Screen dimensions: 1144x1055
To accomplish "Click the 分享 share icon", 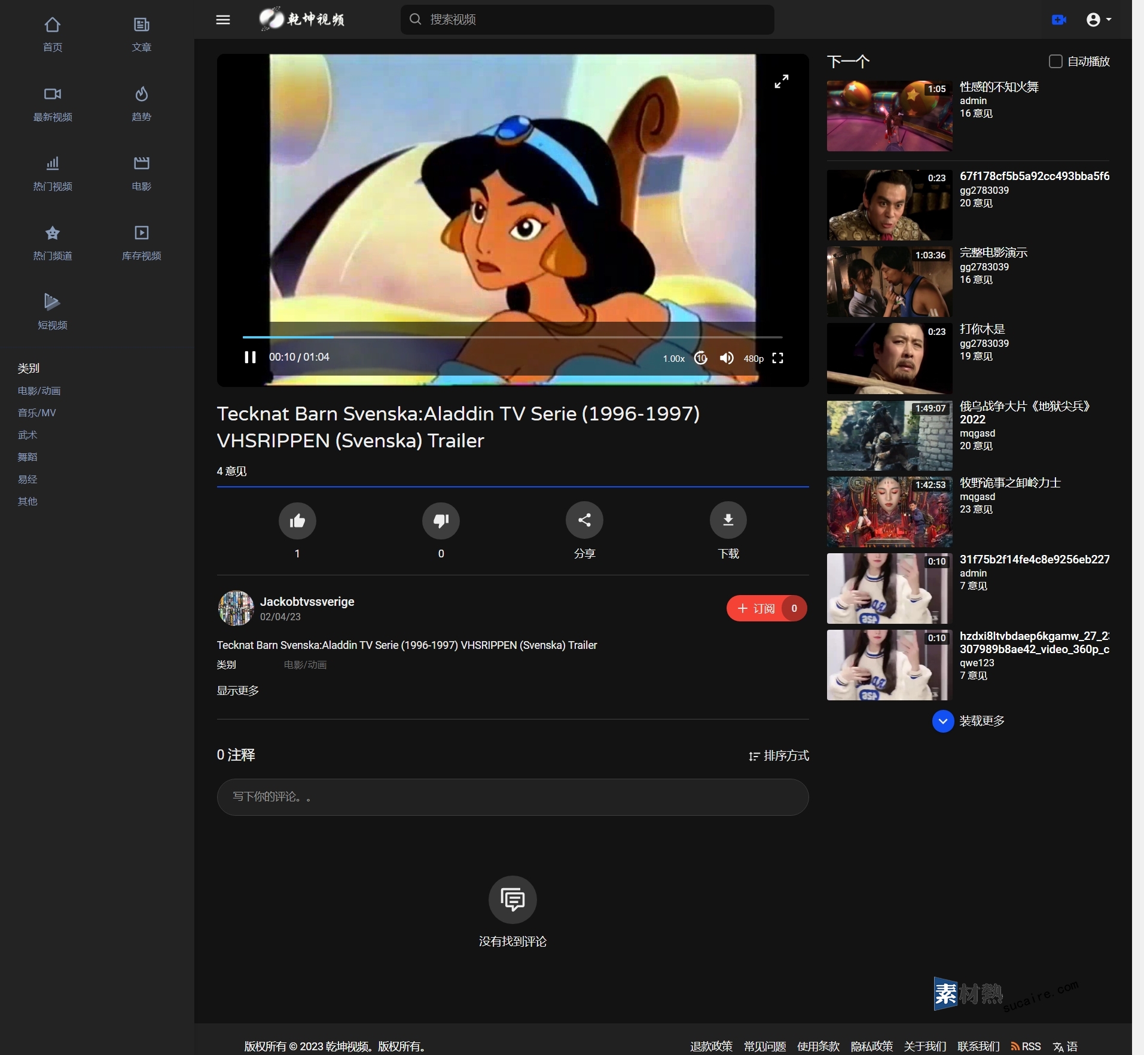I will tap(584, 520).
